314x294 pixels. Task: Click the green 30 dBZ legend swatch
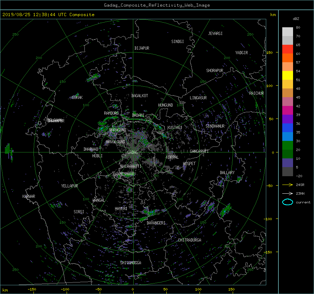(x=287, y=145)
